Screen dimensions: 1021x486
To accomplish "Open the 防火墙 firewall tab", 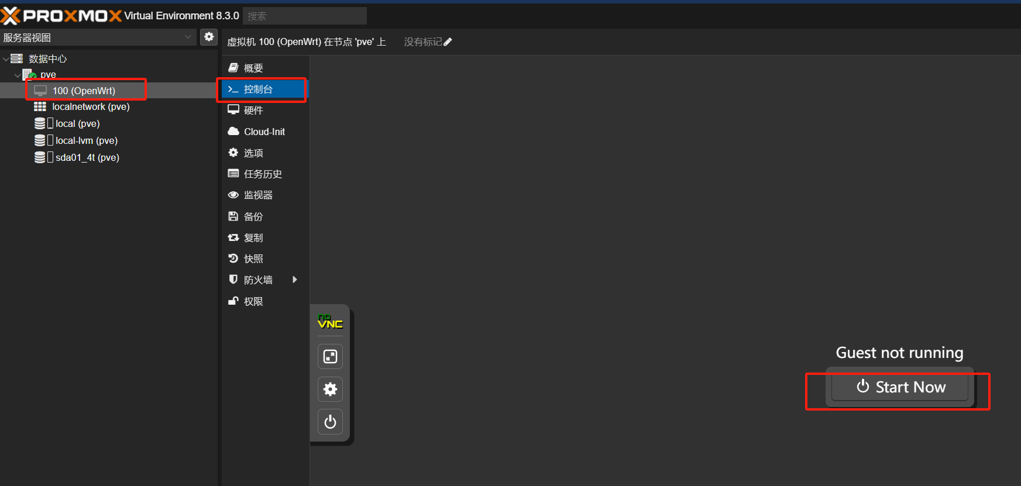I will (265, 280).
